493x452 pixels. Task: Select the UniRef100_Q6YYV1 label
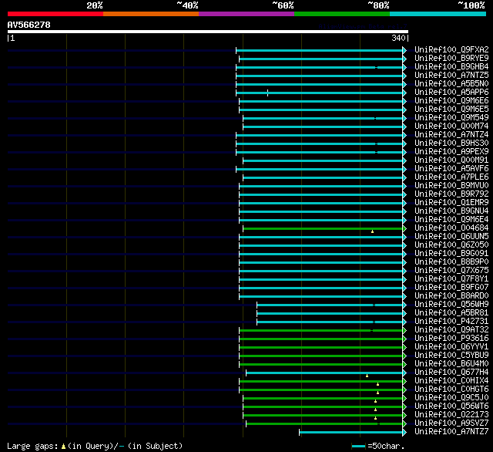tap(451, 347)
